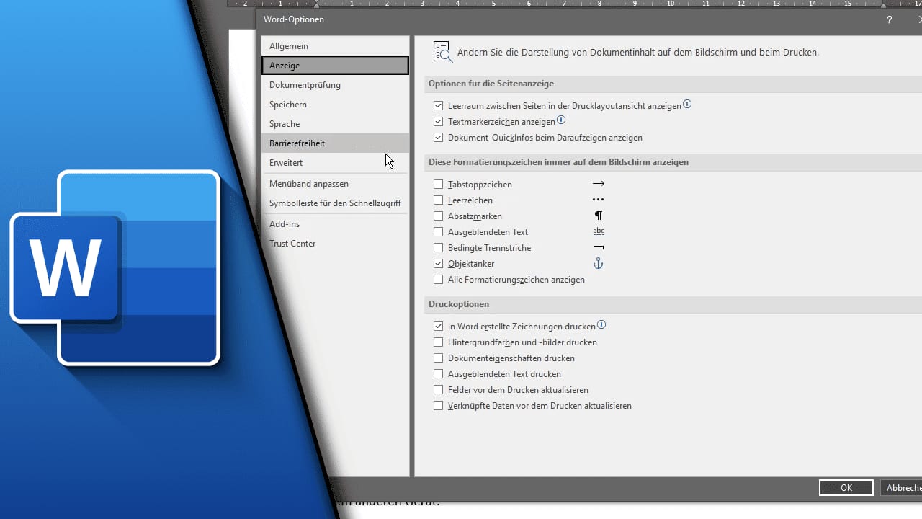922x519 pixels.
Task: Enable Hintergrundfarben und -bilder drucken
Action: coord(439,342)
